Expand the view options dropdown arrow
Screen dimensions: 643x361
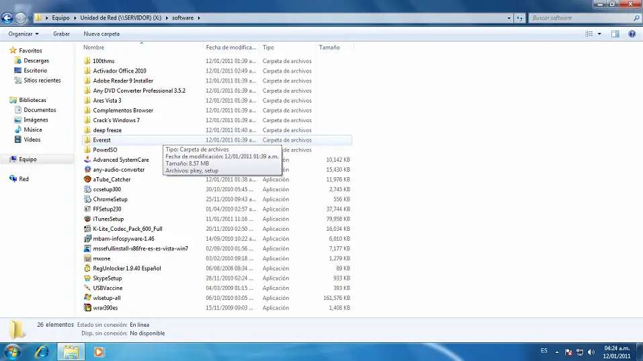coord(599,34)
